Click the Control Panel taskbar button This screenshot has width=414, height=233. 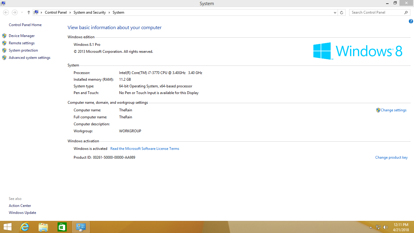pos(81,227)
